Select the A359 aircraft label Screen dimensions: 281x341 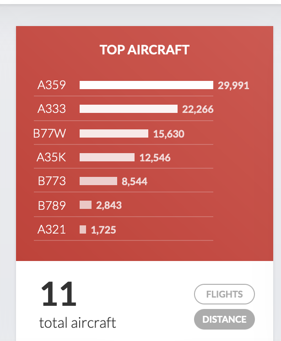pos(52,85)
